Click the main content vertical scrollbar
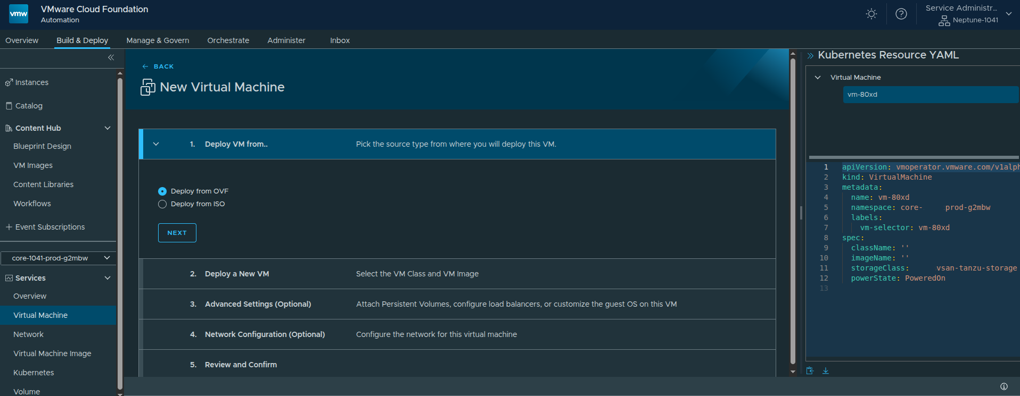1020x396 pixels. pyautogui.click(x=793, y=211)
